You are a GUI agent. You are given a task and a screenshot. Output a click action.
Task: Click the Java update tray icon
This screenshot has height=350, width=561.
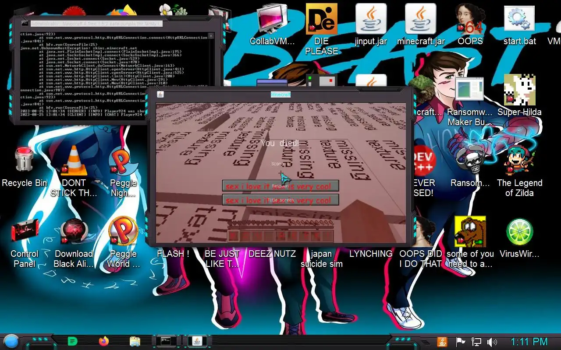tap(442, 342)
